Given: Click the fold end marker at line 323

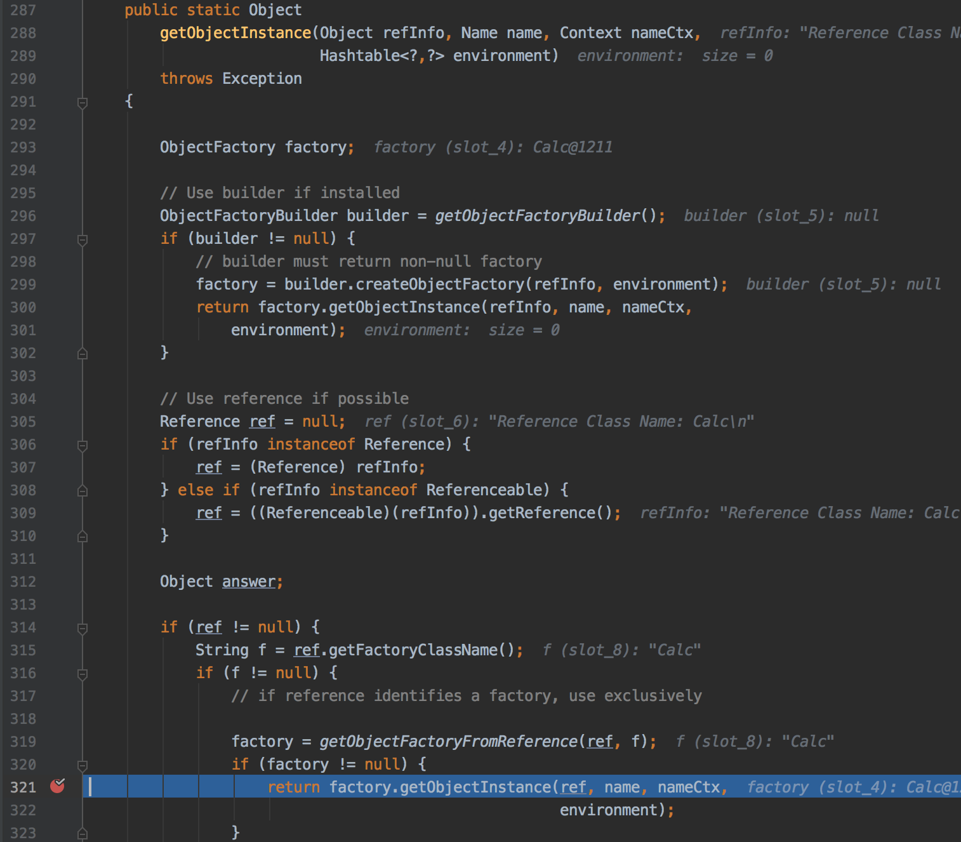Looking at the screenshot, I should [x=83, y=833].
